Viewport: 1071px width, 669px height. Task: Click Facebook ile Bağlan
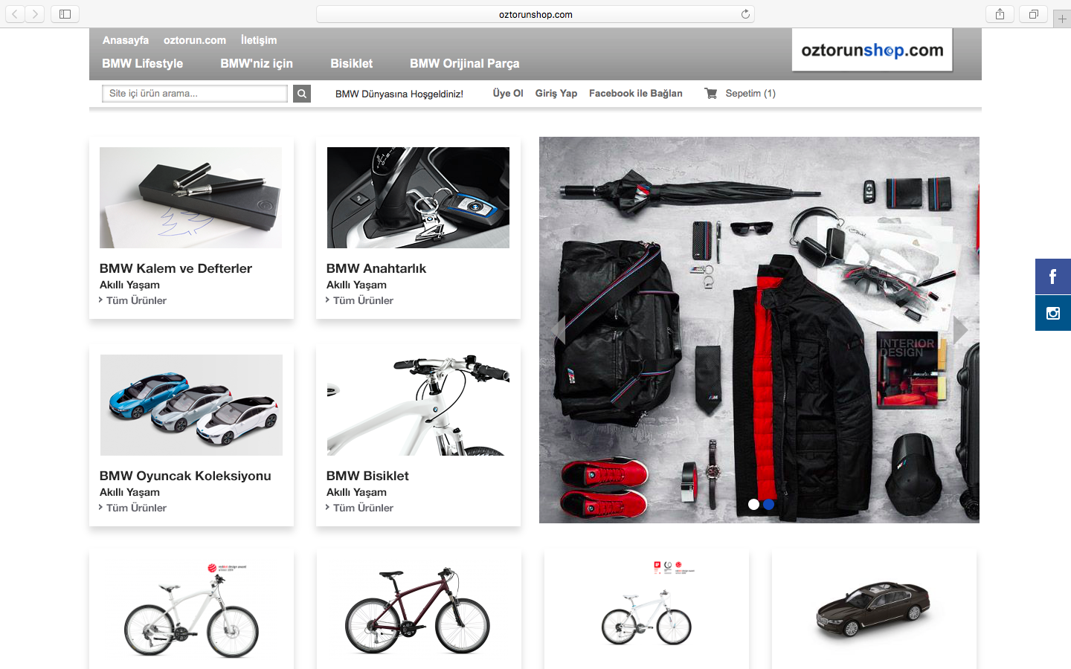(636, 94)
